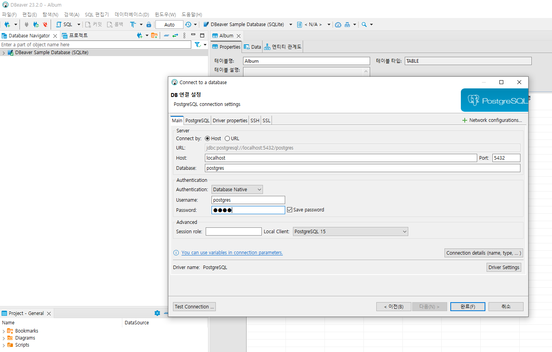Switch to the SSL tab
The height and width of the screenshot is (352, 552).
[x=266, y=121]
